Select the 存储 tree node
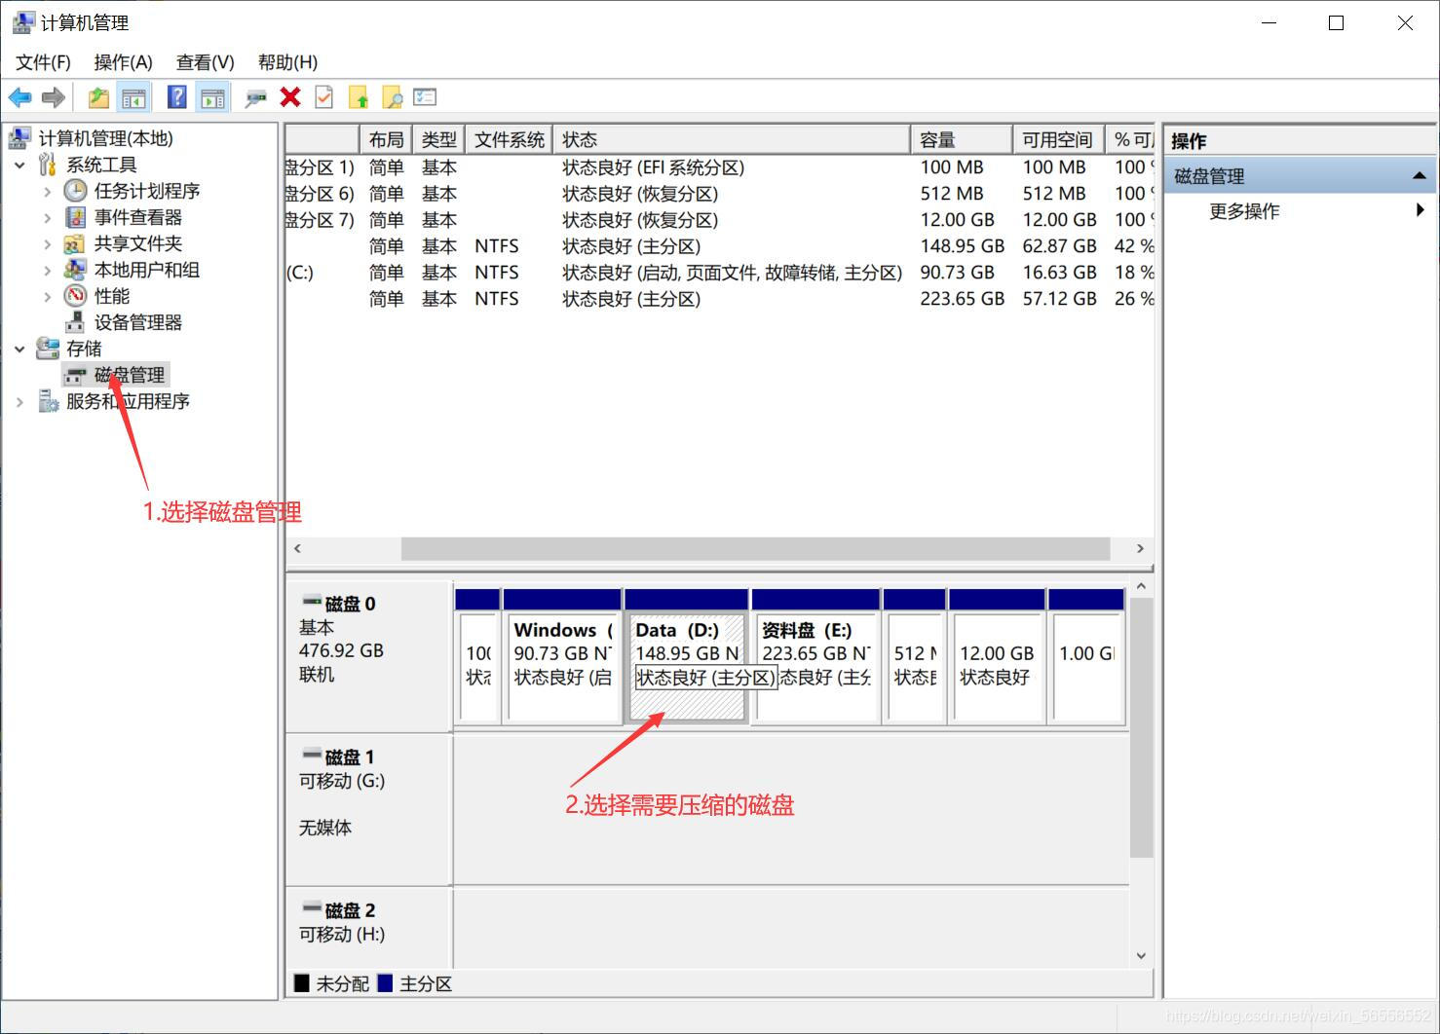This screenshot has width=1440, height=1034. 84,349
